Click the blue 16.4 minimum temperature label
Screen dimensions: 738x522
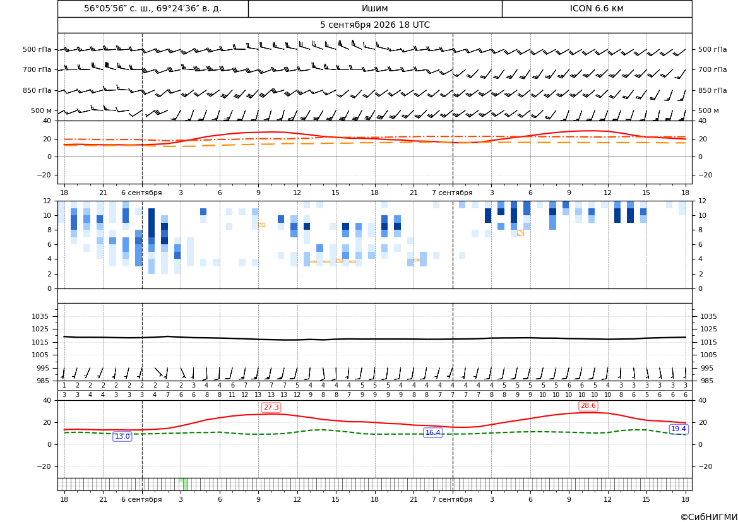click(x=433, y=432)
